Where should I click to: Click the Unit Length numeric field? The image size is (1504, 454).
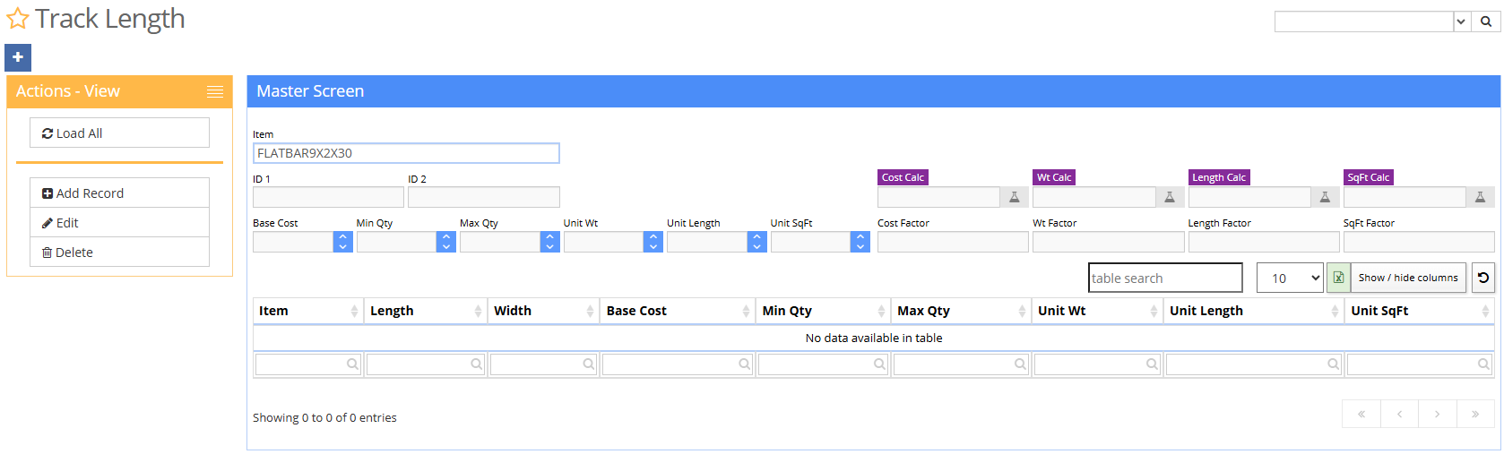click(x=707, y=242)
